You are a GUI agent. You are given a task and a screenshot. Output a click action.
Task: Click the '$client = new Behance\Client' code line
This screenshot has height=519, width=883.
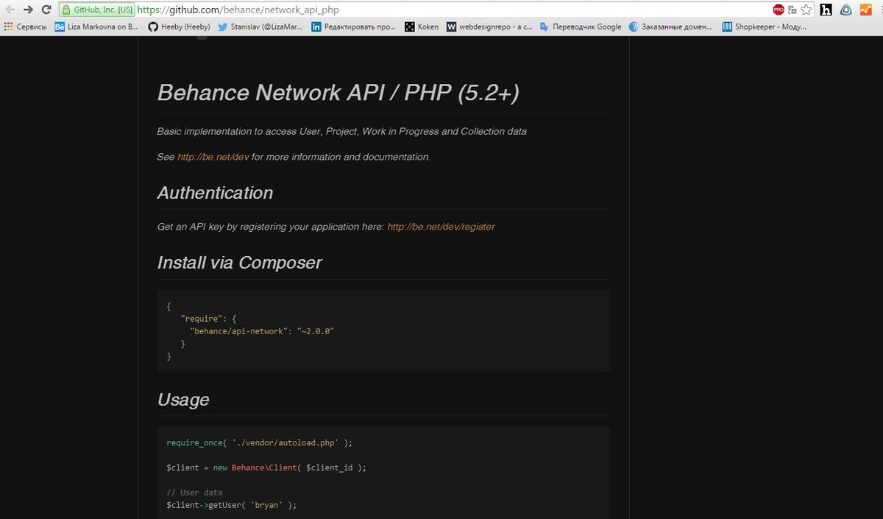coord(266,467)
